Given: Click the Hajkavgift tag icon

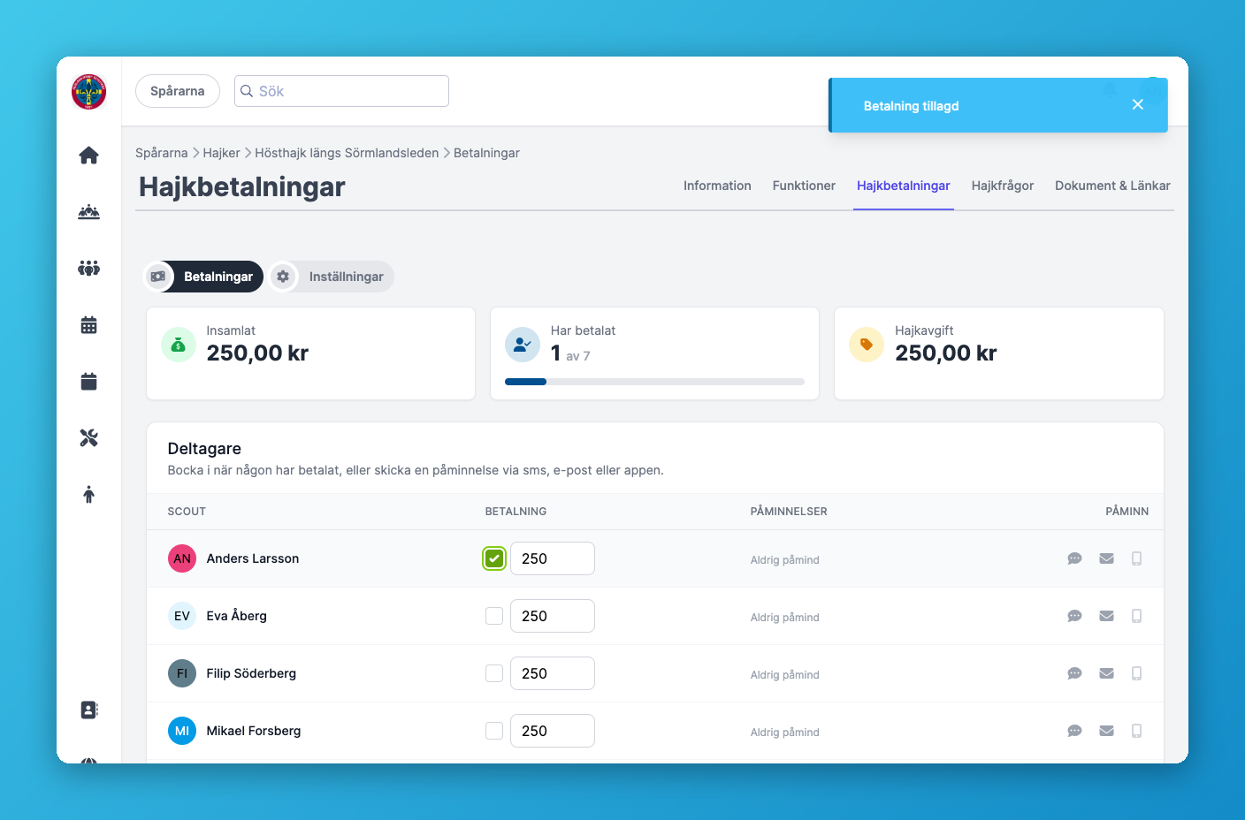Looking at the screenshot, I should pos(867,345).
